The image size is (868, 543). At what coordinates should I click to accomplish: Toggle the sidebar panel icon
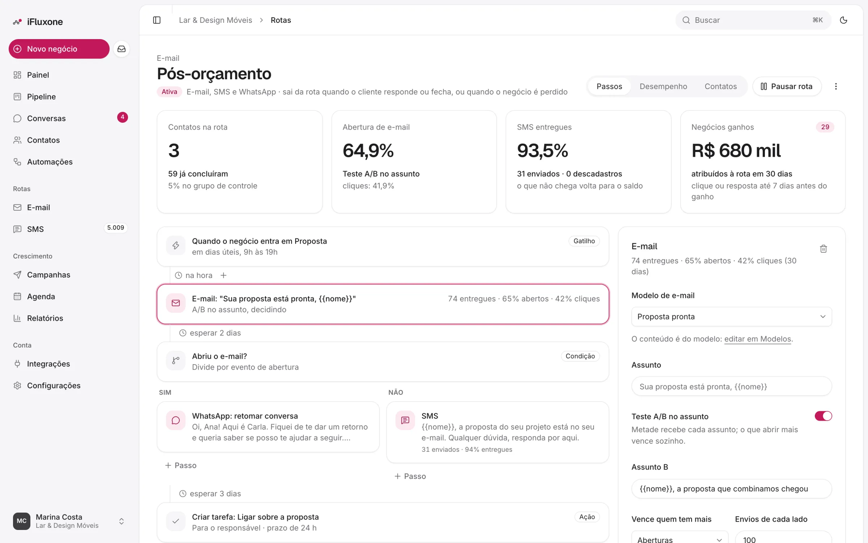157,20
